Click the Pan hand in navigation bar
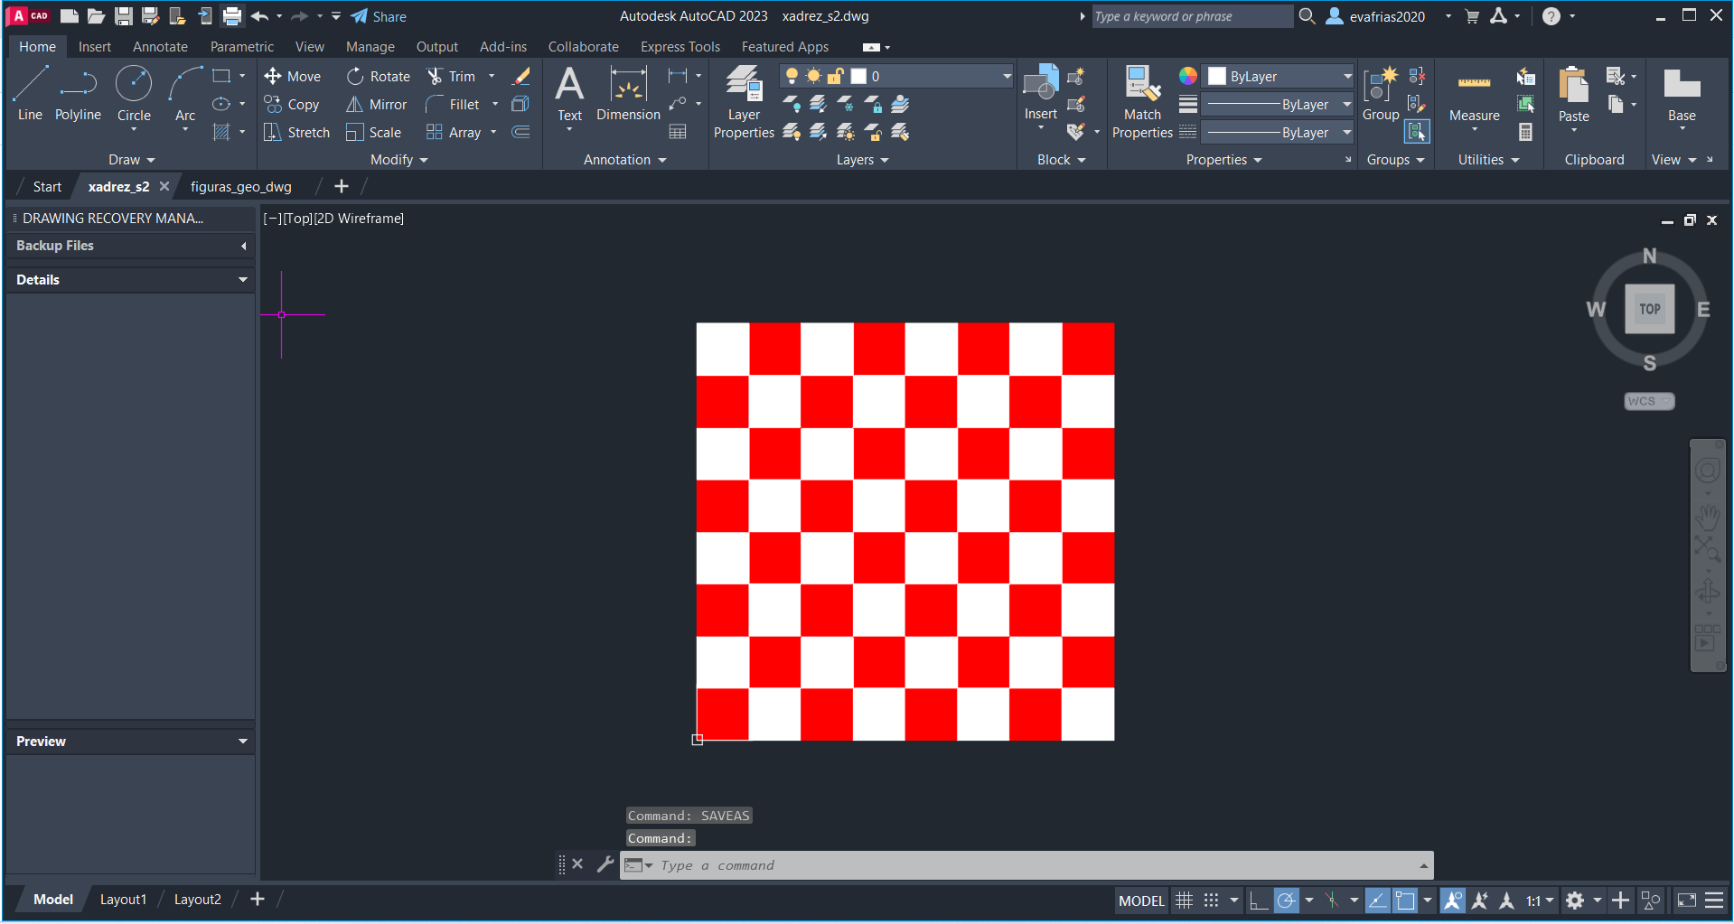This screenshot has width=1734, height=924. point(1708,517)
